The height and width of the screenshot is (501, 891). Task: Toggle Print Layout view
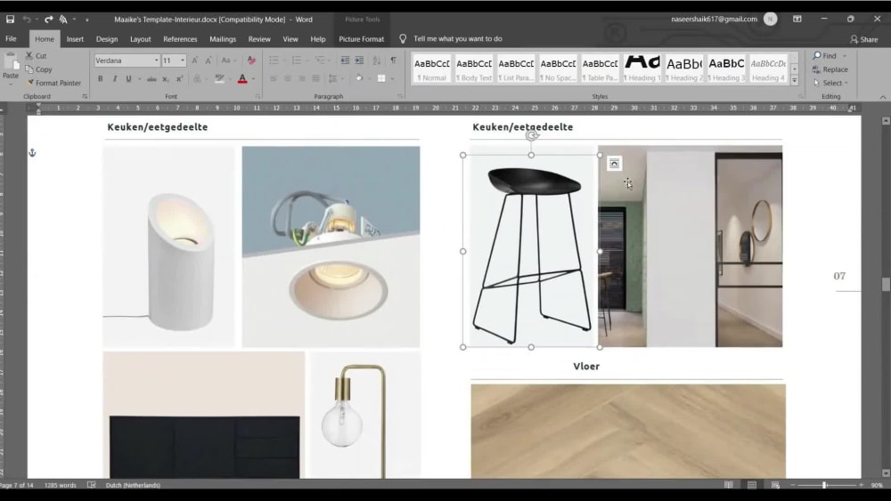pyautogui.click(x=752, y=485)
